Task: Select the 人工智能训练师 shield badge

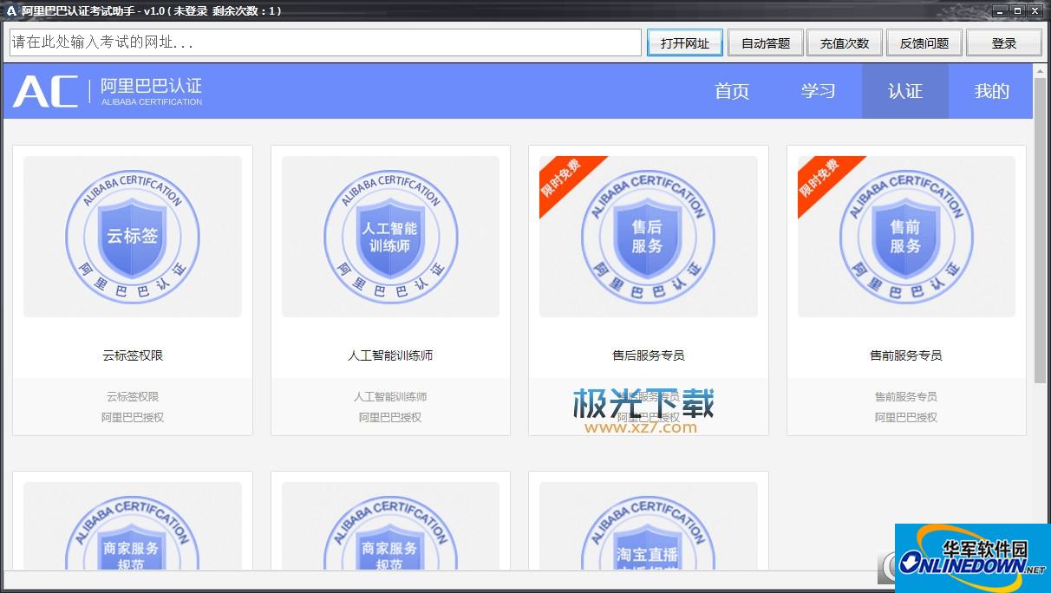Action: 390,237
